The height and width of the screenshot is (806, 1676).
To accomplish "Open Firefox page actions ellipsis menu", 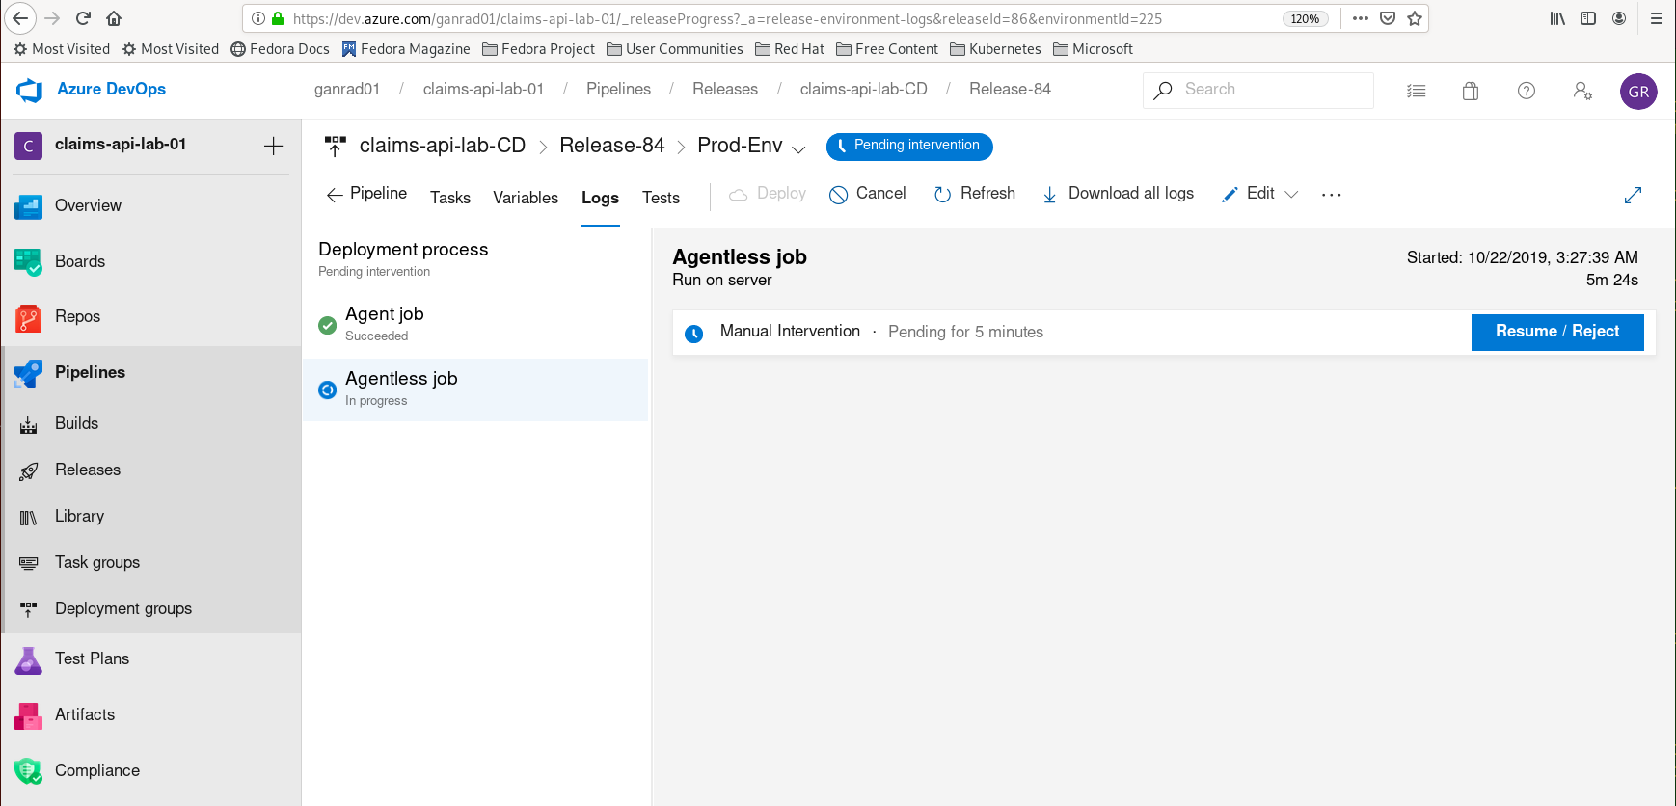I will pos(1361,18).
